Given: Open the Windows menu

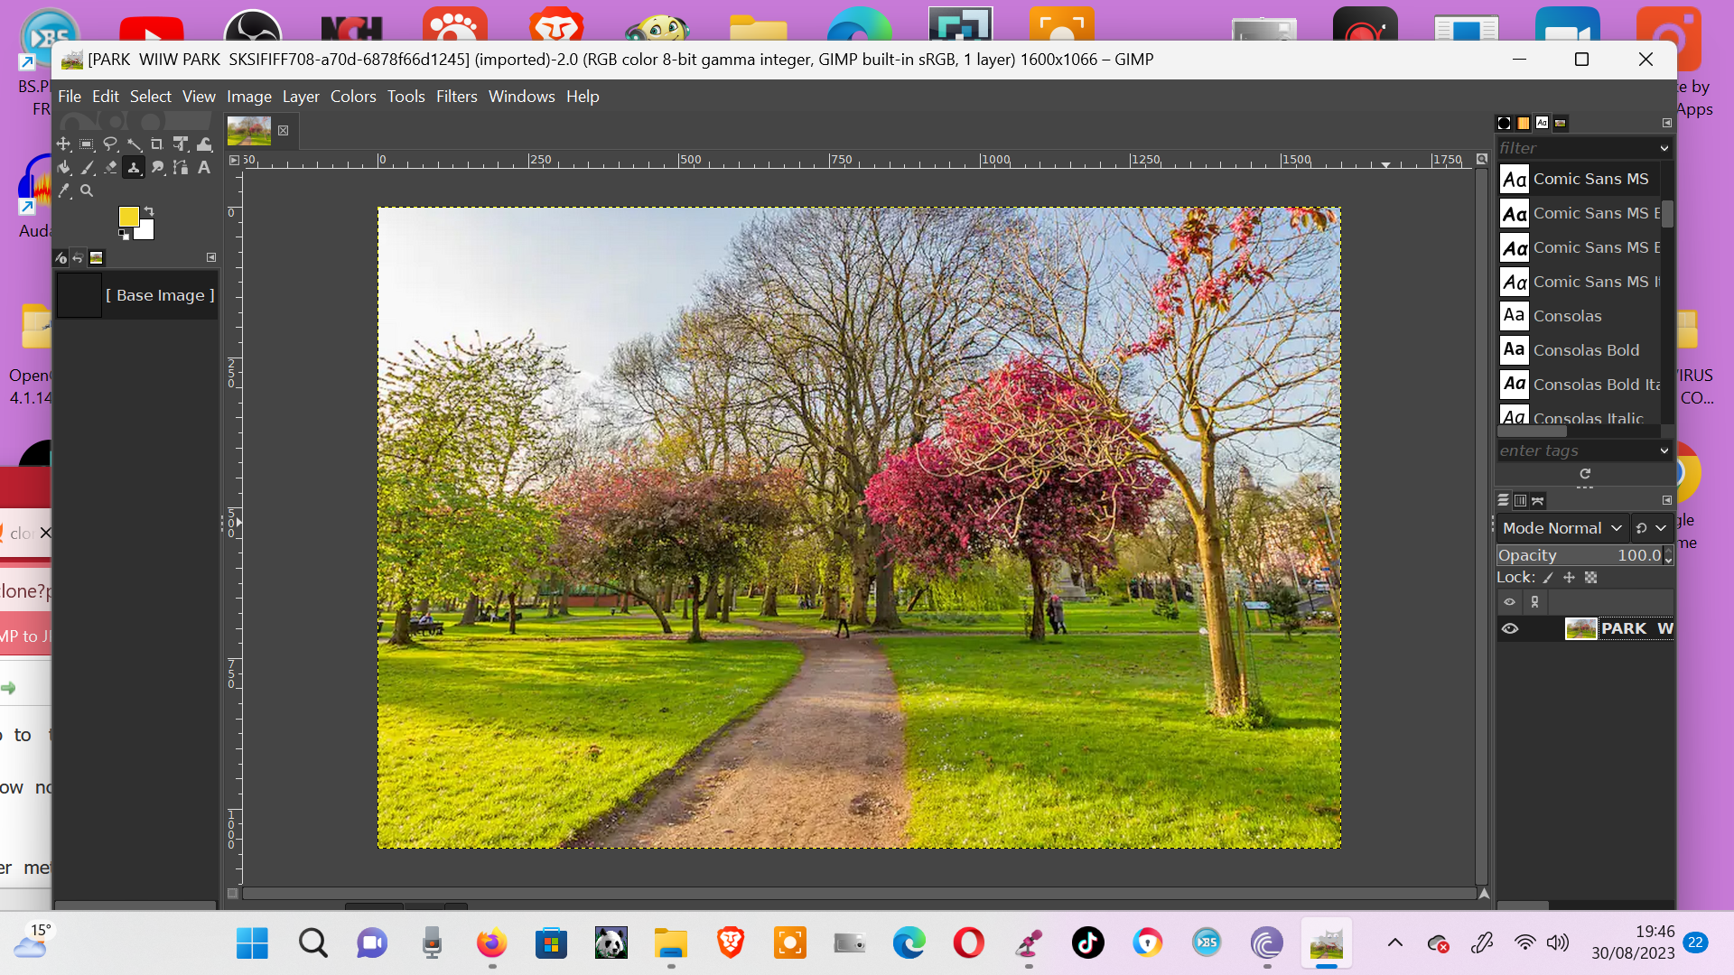Looking at the screenshot, I should pyautogui.click(x=522, y=97).
